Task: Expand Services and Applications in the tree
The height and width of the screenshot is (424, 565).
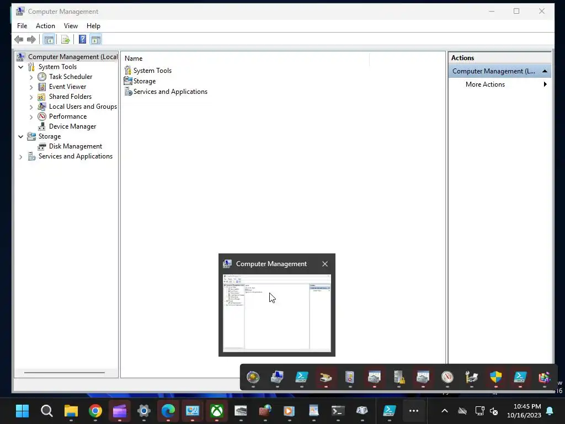Action: pyautogui.click(x=20, y=156)
